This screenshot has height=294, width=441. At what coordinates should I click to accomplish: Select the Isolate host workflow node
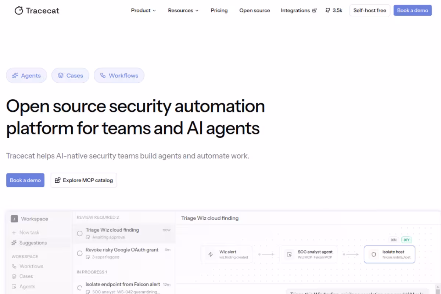point(390,254)
